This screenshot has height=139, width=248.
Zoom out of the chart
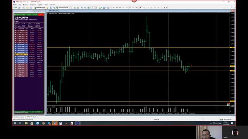(x=85, y=8)
